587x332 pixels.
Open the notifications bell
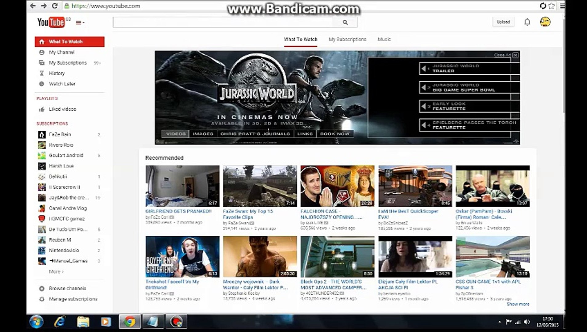pos(527,22)
